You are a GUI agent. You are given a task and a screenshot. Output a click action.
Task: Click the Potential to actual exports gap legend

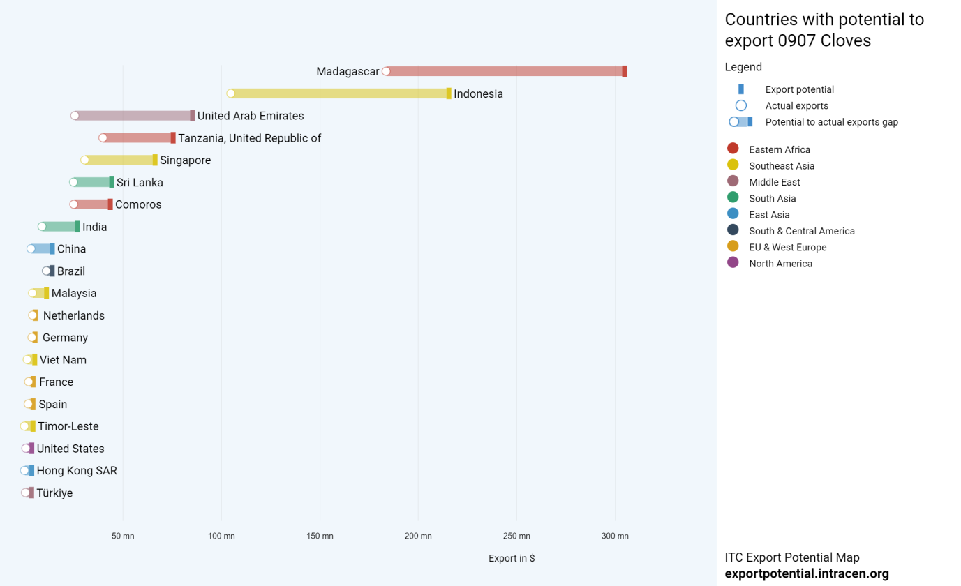(x=831, y=122)
